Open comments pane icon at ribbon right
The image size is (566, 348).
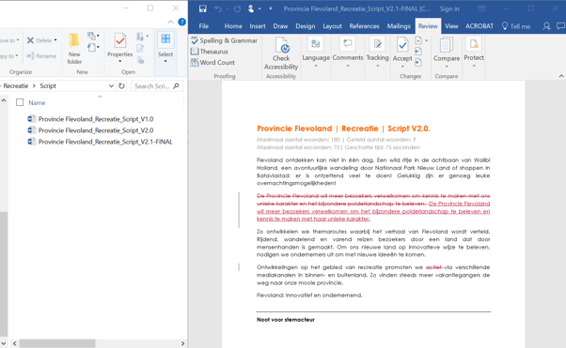pos(560,26)
